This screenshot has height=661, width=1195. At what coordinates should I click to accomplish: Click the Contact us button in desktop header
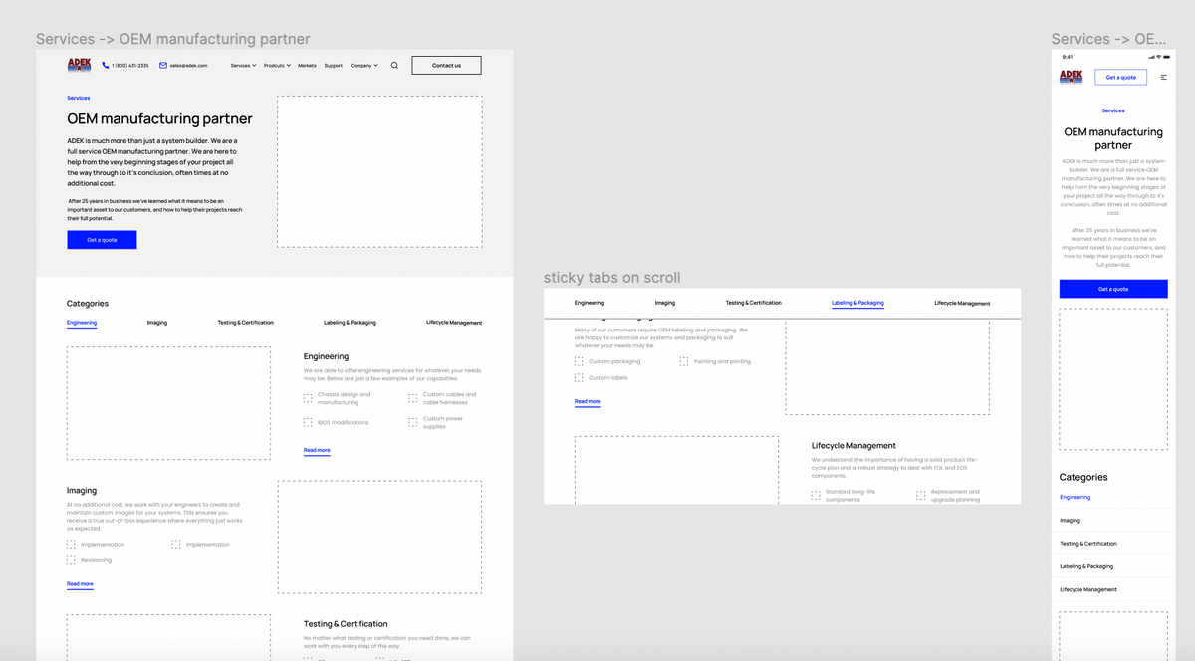coord(446,66)
